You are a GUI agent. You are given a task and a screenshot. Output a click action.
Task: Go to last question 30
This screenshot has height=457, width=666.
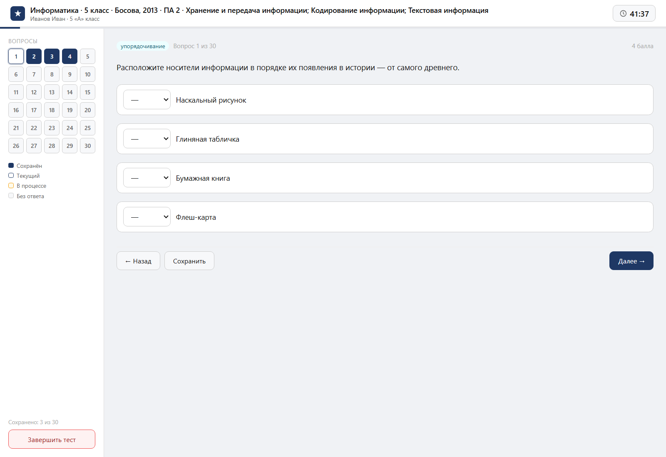[x=87, y=146]
